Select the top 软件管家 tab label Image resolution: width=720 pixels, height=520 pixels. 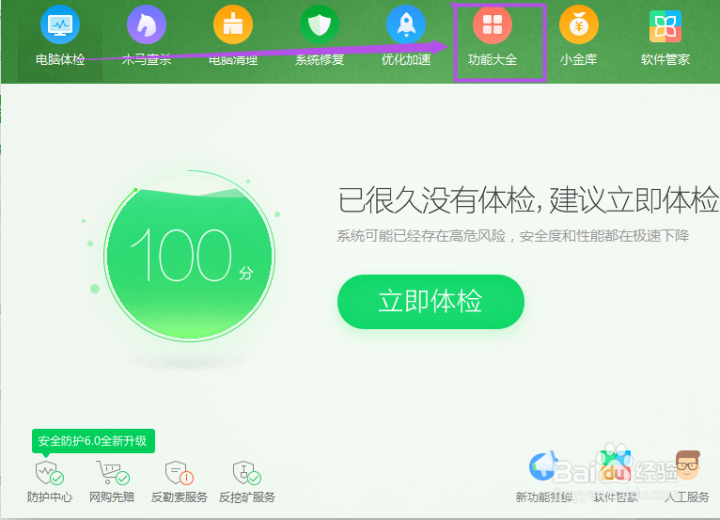coord(665,60)
